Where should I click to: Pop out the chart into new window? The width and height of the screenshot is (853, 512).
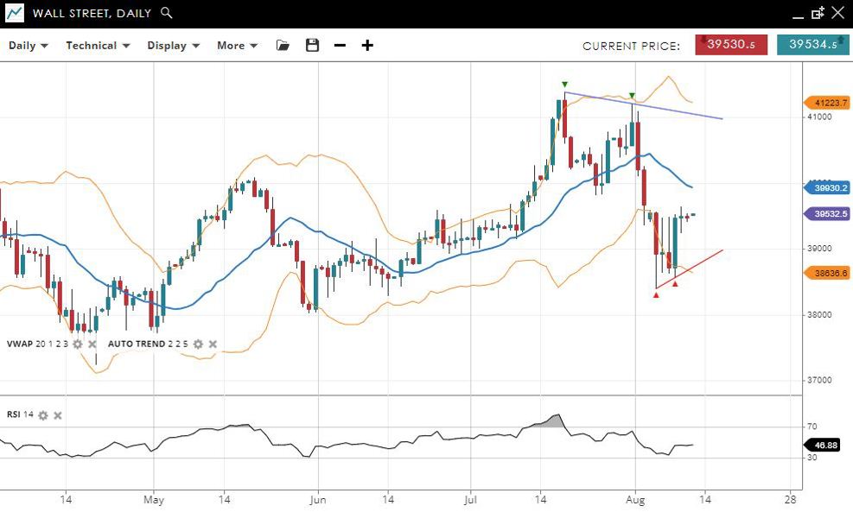[818, 13]
